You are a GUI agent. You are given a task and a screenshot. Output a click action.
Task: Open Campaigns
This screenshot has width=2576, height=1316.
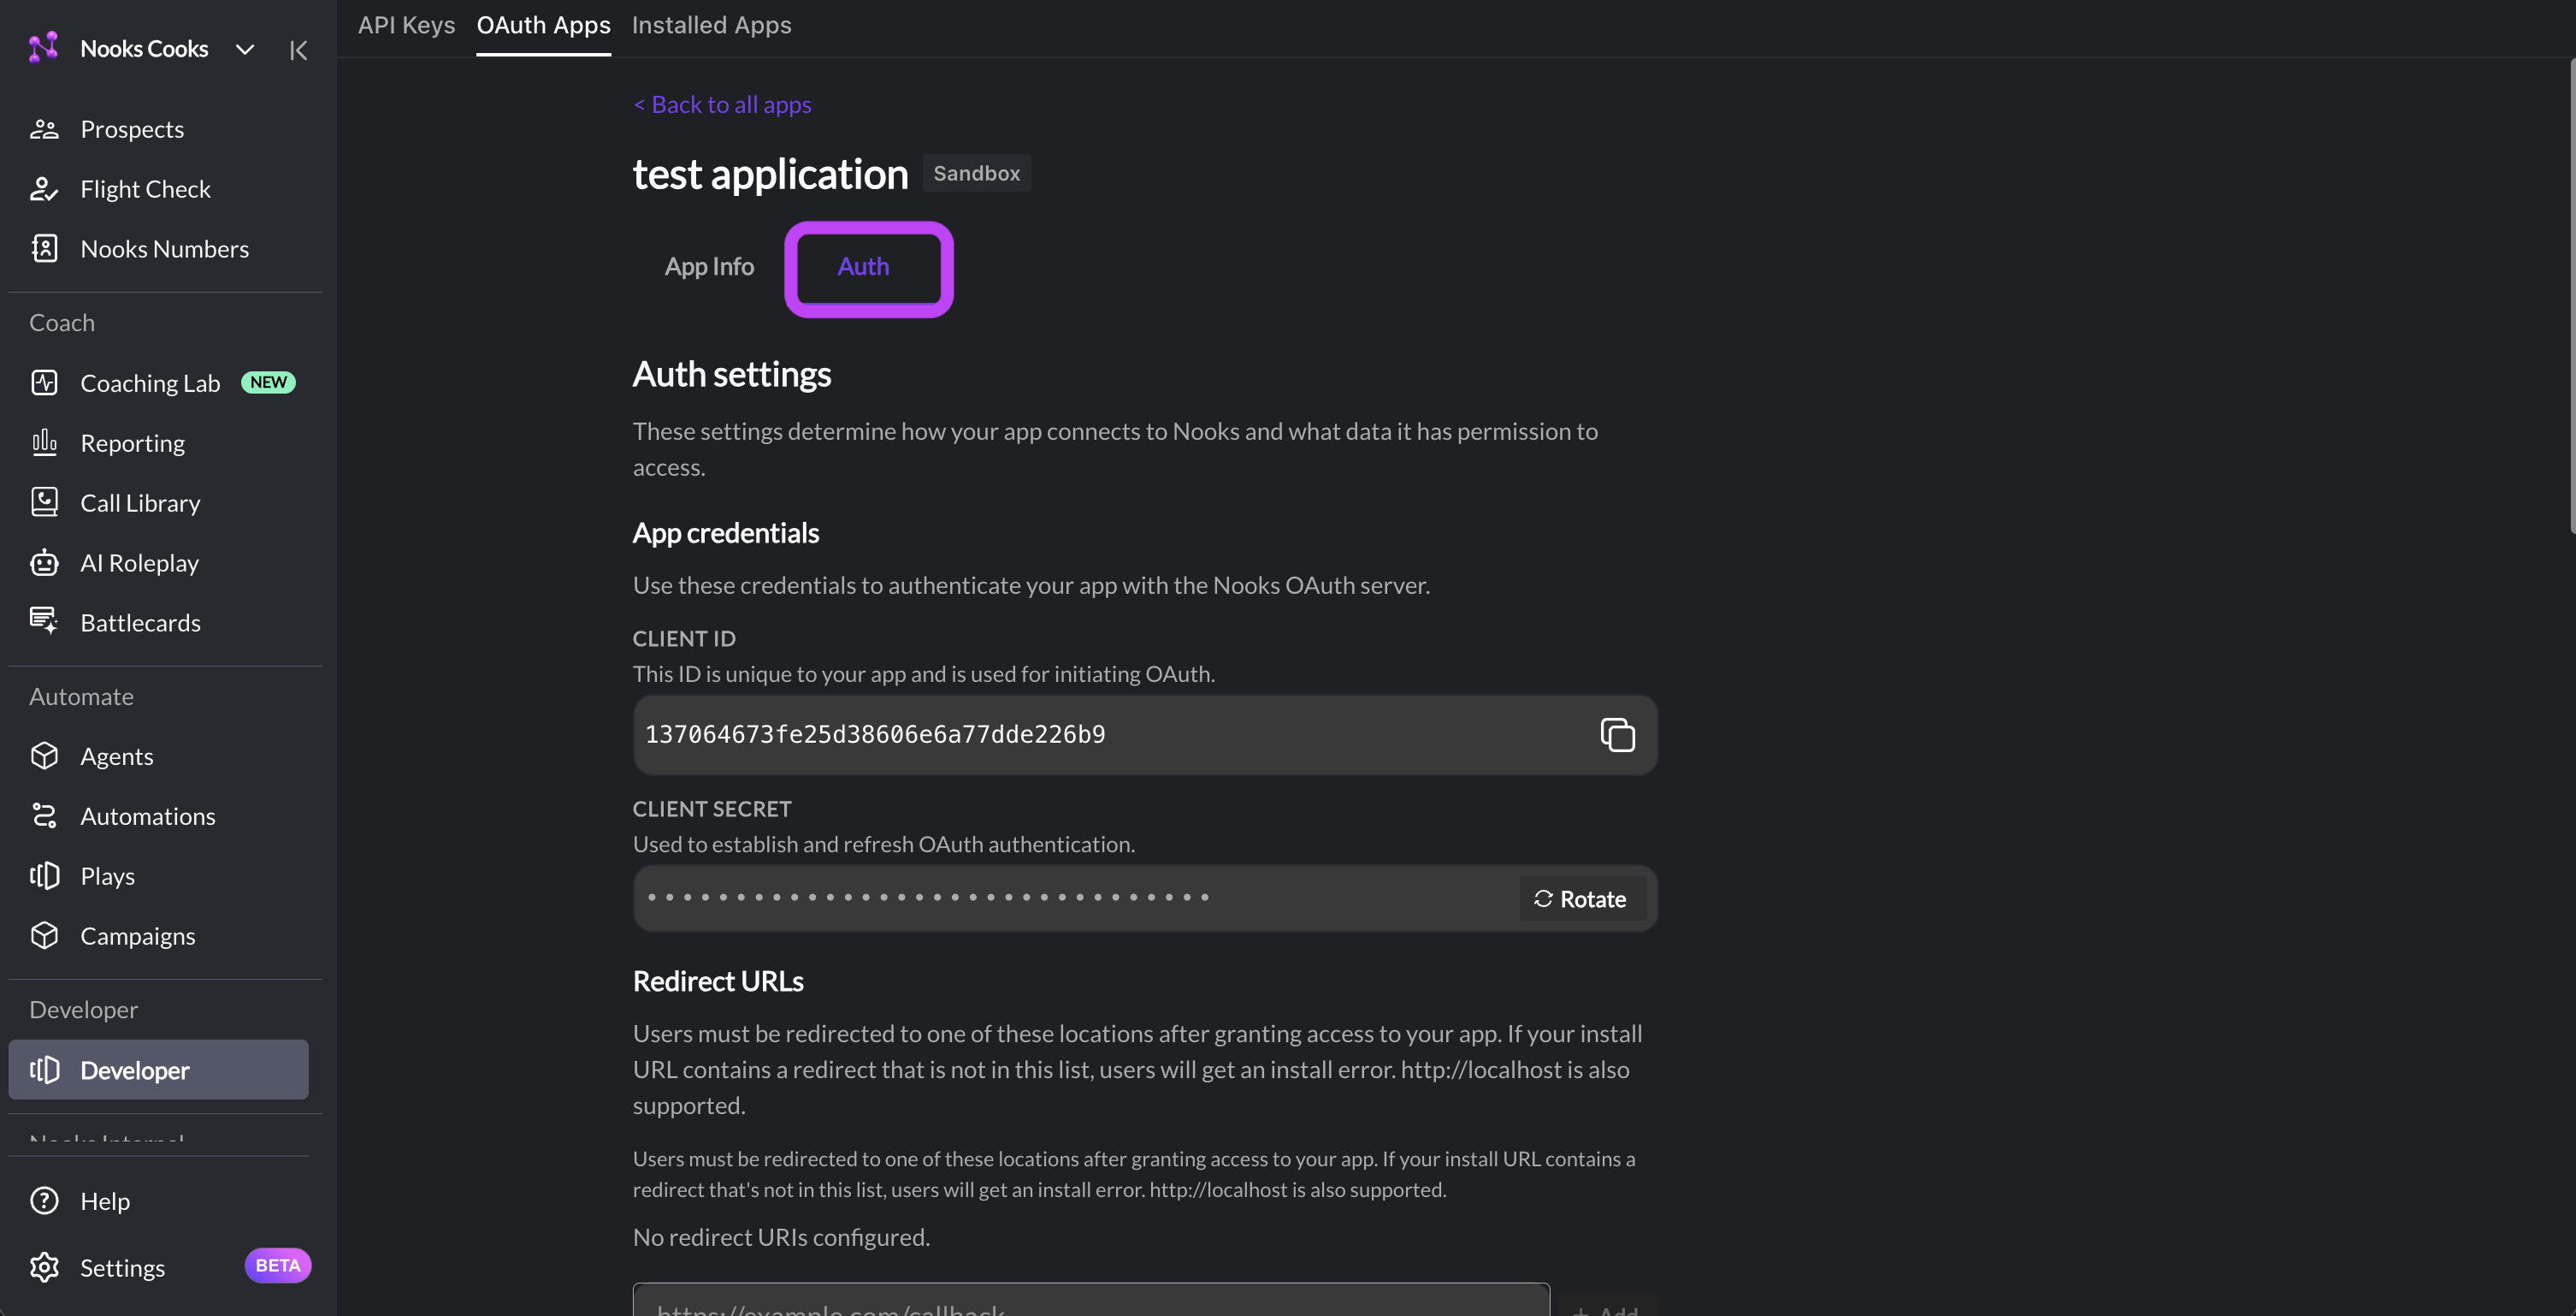(x=137, y=936)
